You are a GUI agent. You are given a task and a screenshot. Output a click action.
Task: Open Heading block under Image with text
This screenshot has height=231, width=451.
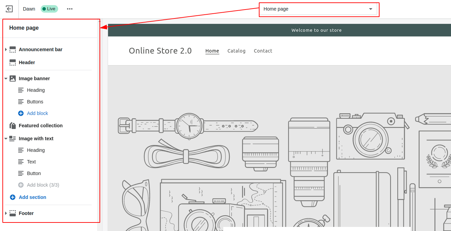36,150
